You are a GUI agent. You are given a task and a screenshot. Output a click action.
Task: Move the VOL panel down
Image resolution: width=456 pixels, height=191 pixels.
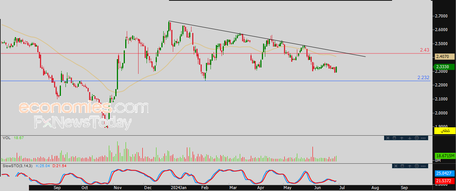point(410,138)
